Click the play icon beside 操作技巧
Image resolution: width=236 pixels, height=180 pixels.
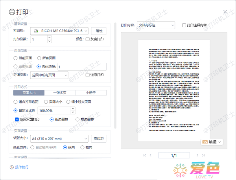tap(11, 167)
